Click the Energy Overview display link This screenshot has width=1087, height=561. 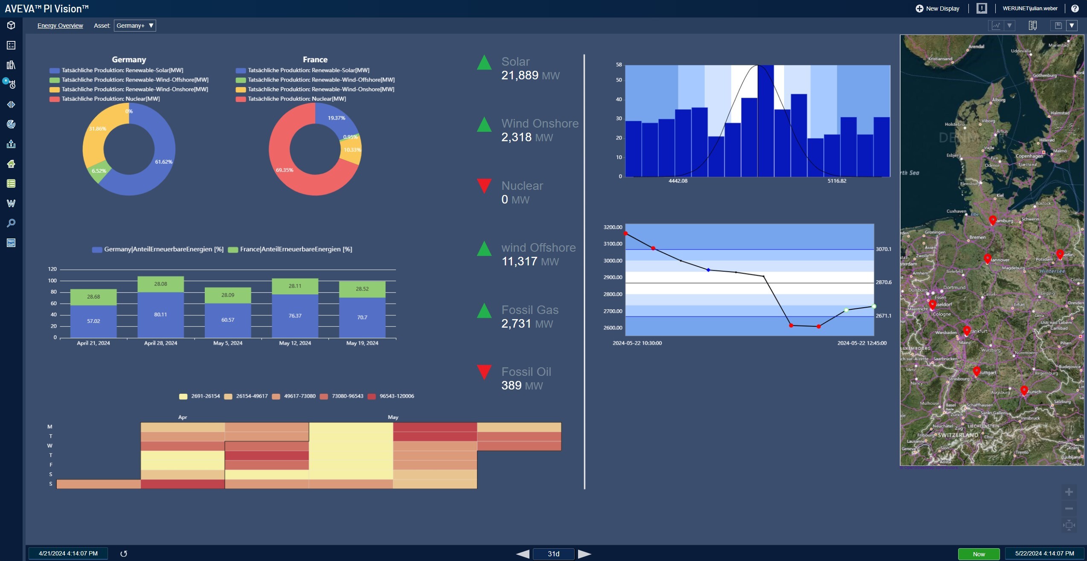pos(60,26)
